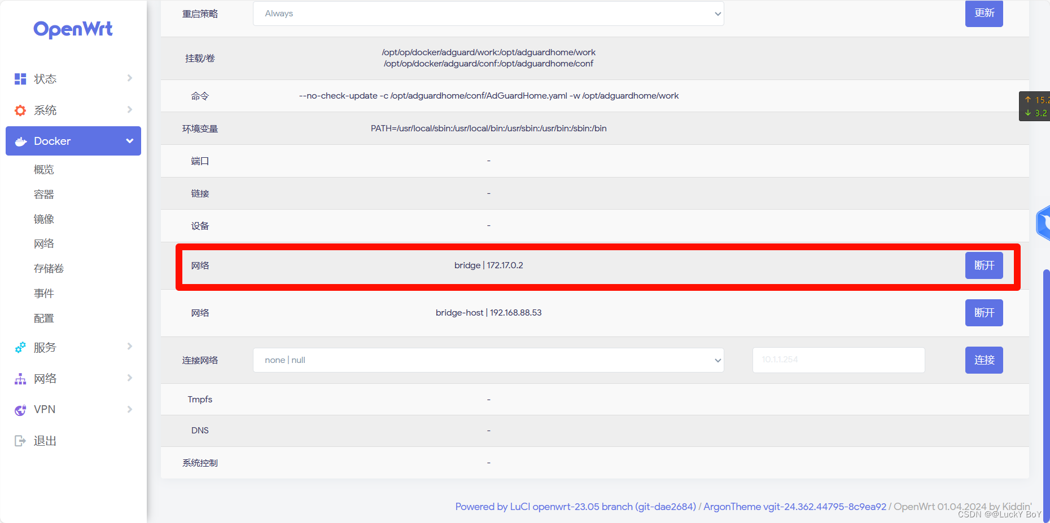Click the 连接网络 label
The height and width of the screenshot is (523, 1050).
tap(200, 361)
